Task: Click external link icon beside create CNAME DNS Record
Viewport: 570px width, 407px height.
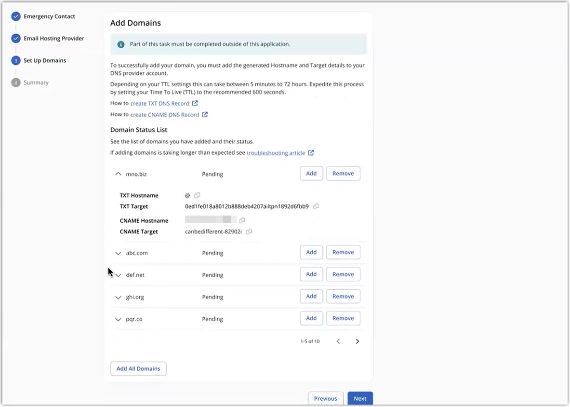Action: (x=205, y=115)
